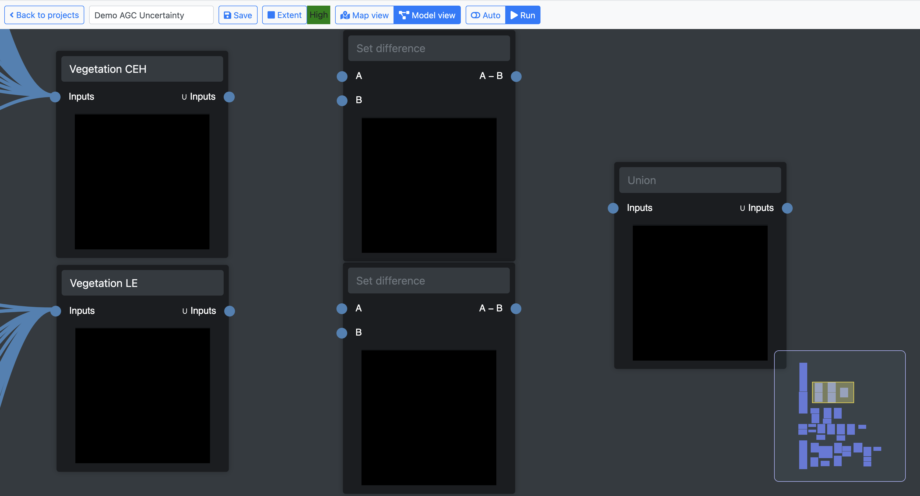Click the upper Set difference B input port

pyautogui.click(x=342, y=100)
